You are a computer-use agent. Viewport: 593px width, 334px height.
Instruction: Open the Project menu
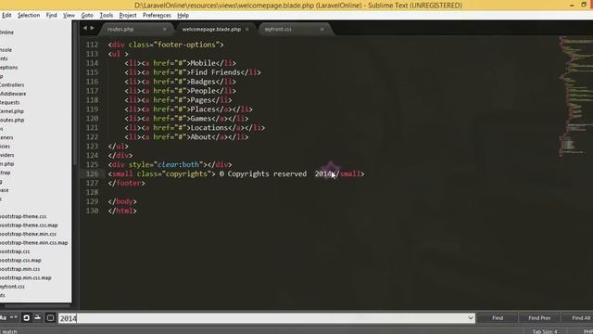click(x=128, y=15)
